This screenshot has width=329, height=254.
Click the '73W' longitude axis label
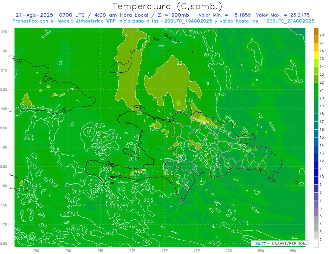(x=132, y=250)
